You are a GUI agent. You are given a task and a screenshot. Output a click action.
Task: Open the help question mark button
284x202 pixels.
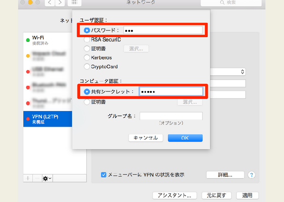[x=252, y=175]
